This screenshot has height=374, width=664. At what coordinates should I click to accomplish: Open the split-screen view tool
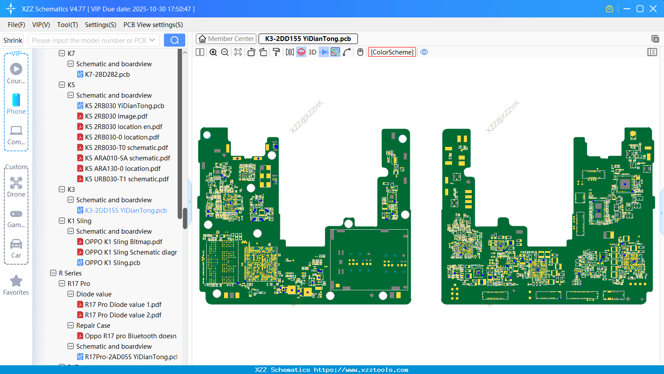click(199, 52)
